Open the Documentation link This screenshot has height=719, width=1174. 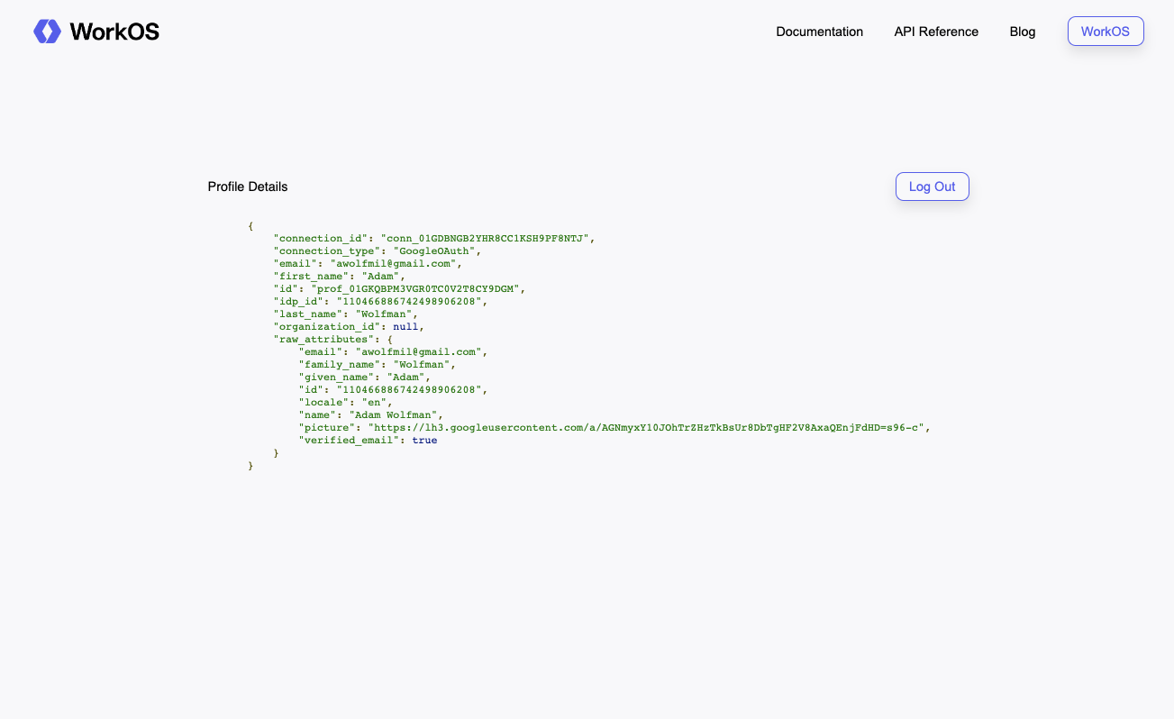click(x=819, y=32)
